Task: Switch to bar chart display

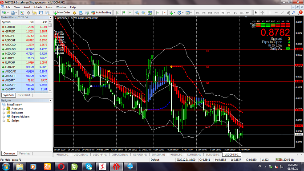Action: click(x=118, y=12)
